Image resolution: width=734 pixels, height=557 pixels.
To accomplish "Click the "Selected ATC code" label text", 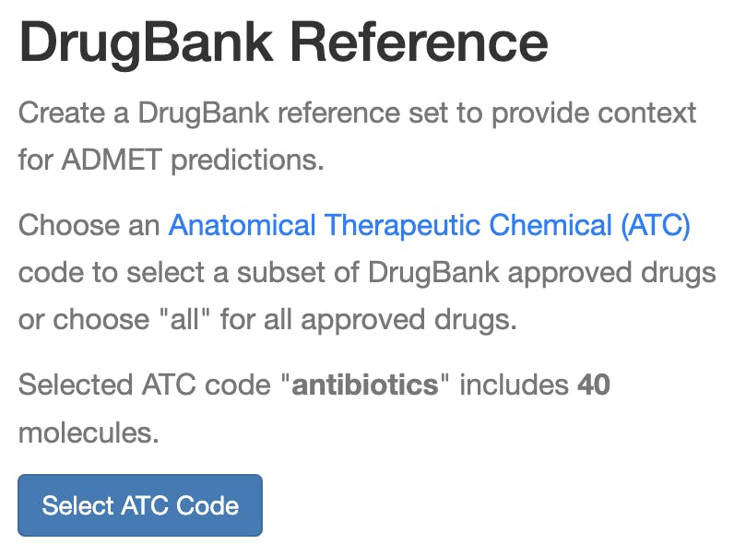I will point(148,385).
